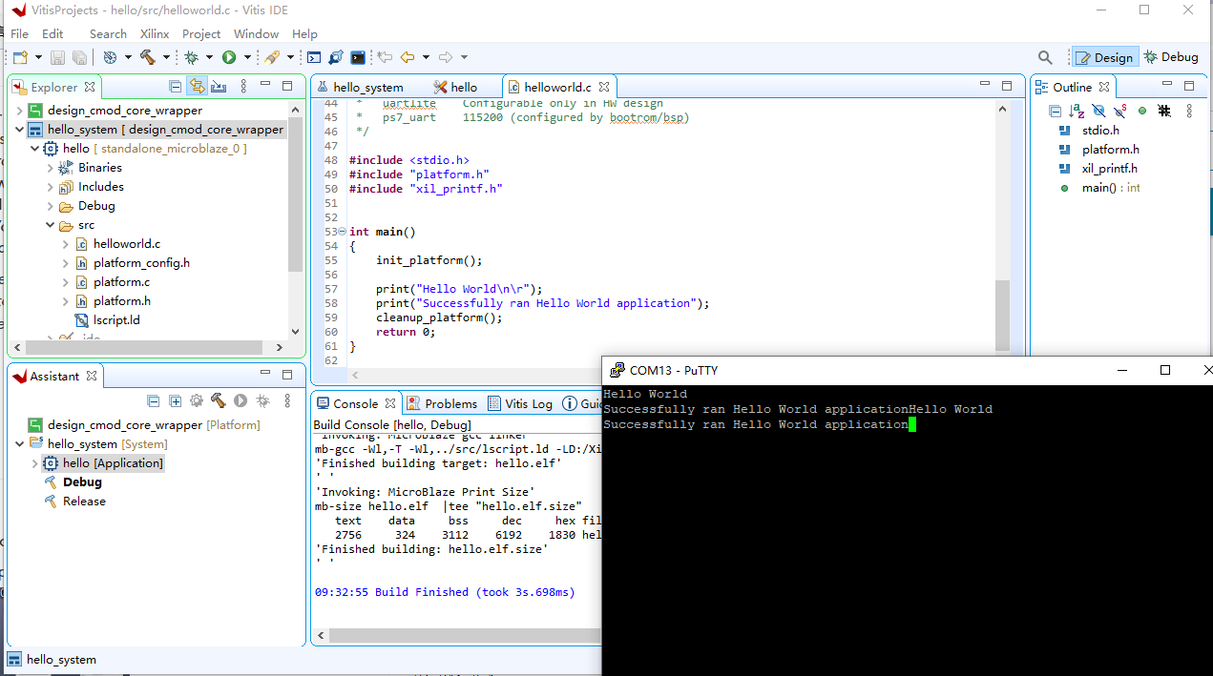
Task: Toggle the focus on active project icon in Explorer
Action: tap(219, 87)
